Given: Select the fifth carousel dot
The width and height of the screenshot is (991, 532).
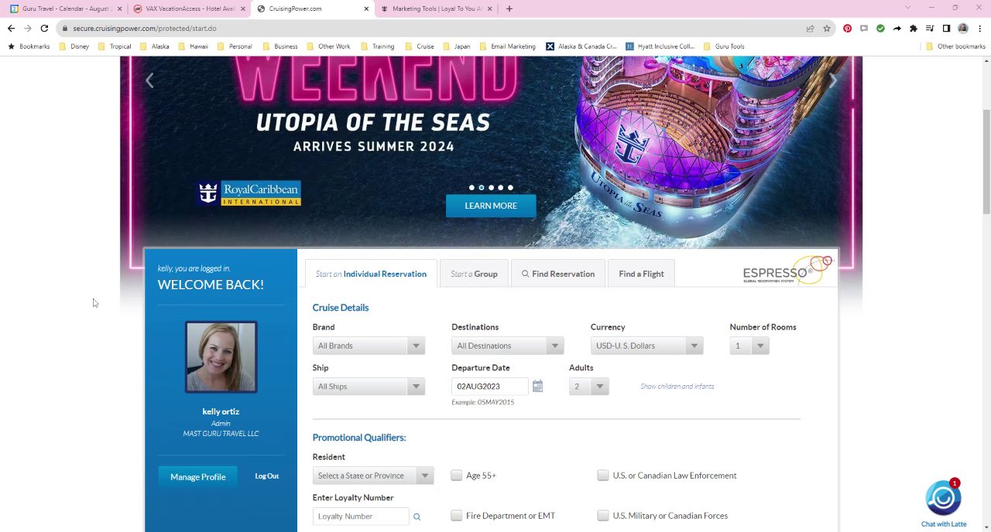Looking at the screenshot, I should pos(510,188).
